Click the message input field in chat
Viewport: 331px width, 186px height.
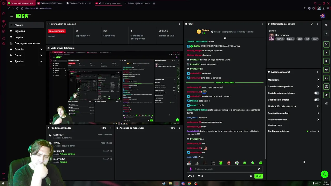click(x=225, y=169)
